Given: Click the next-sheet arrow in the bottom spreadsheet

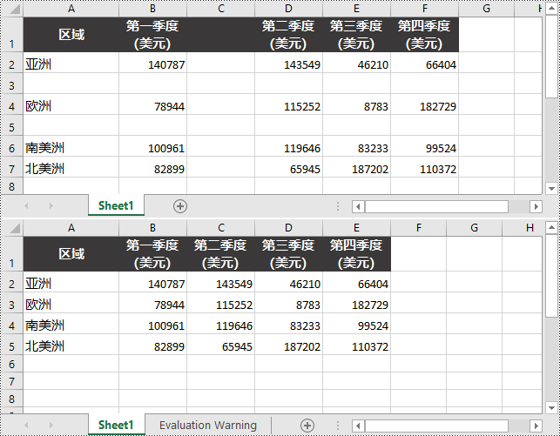Looking at the screenshot, I should coord(51,425).
